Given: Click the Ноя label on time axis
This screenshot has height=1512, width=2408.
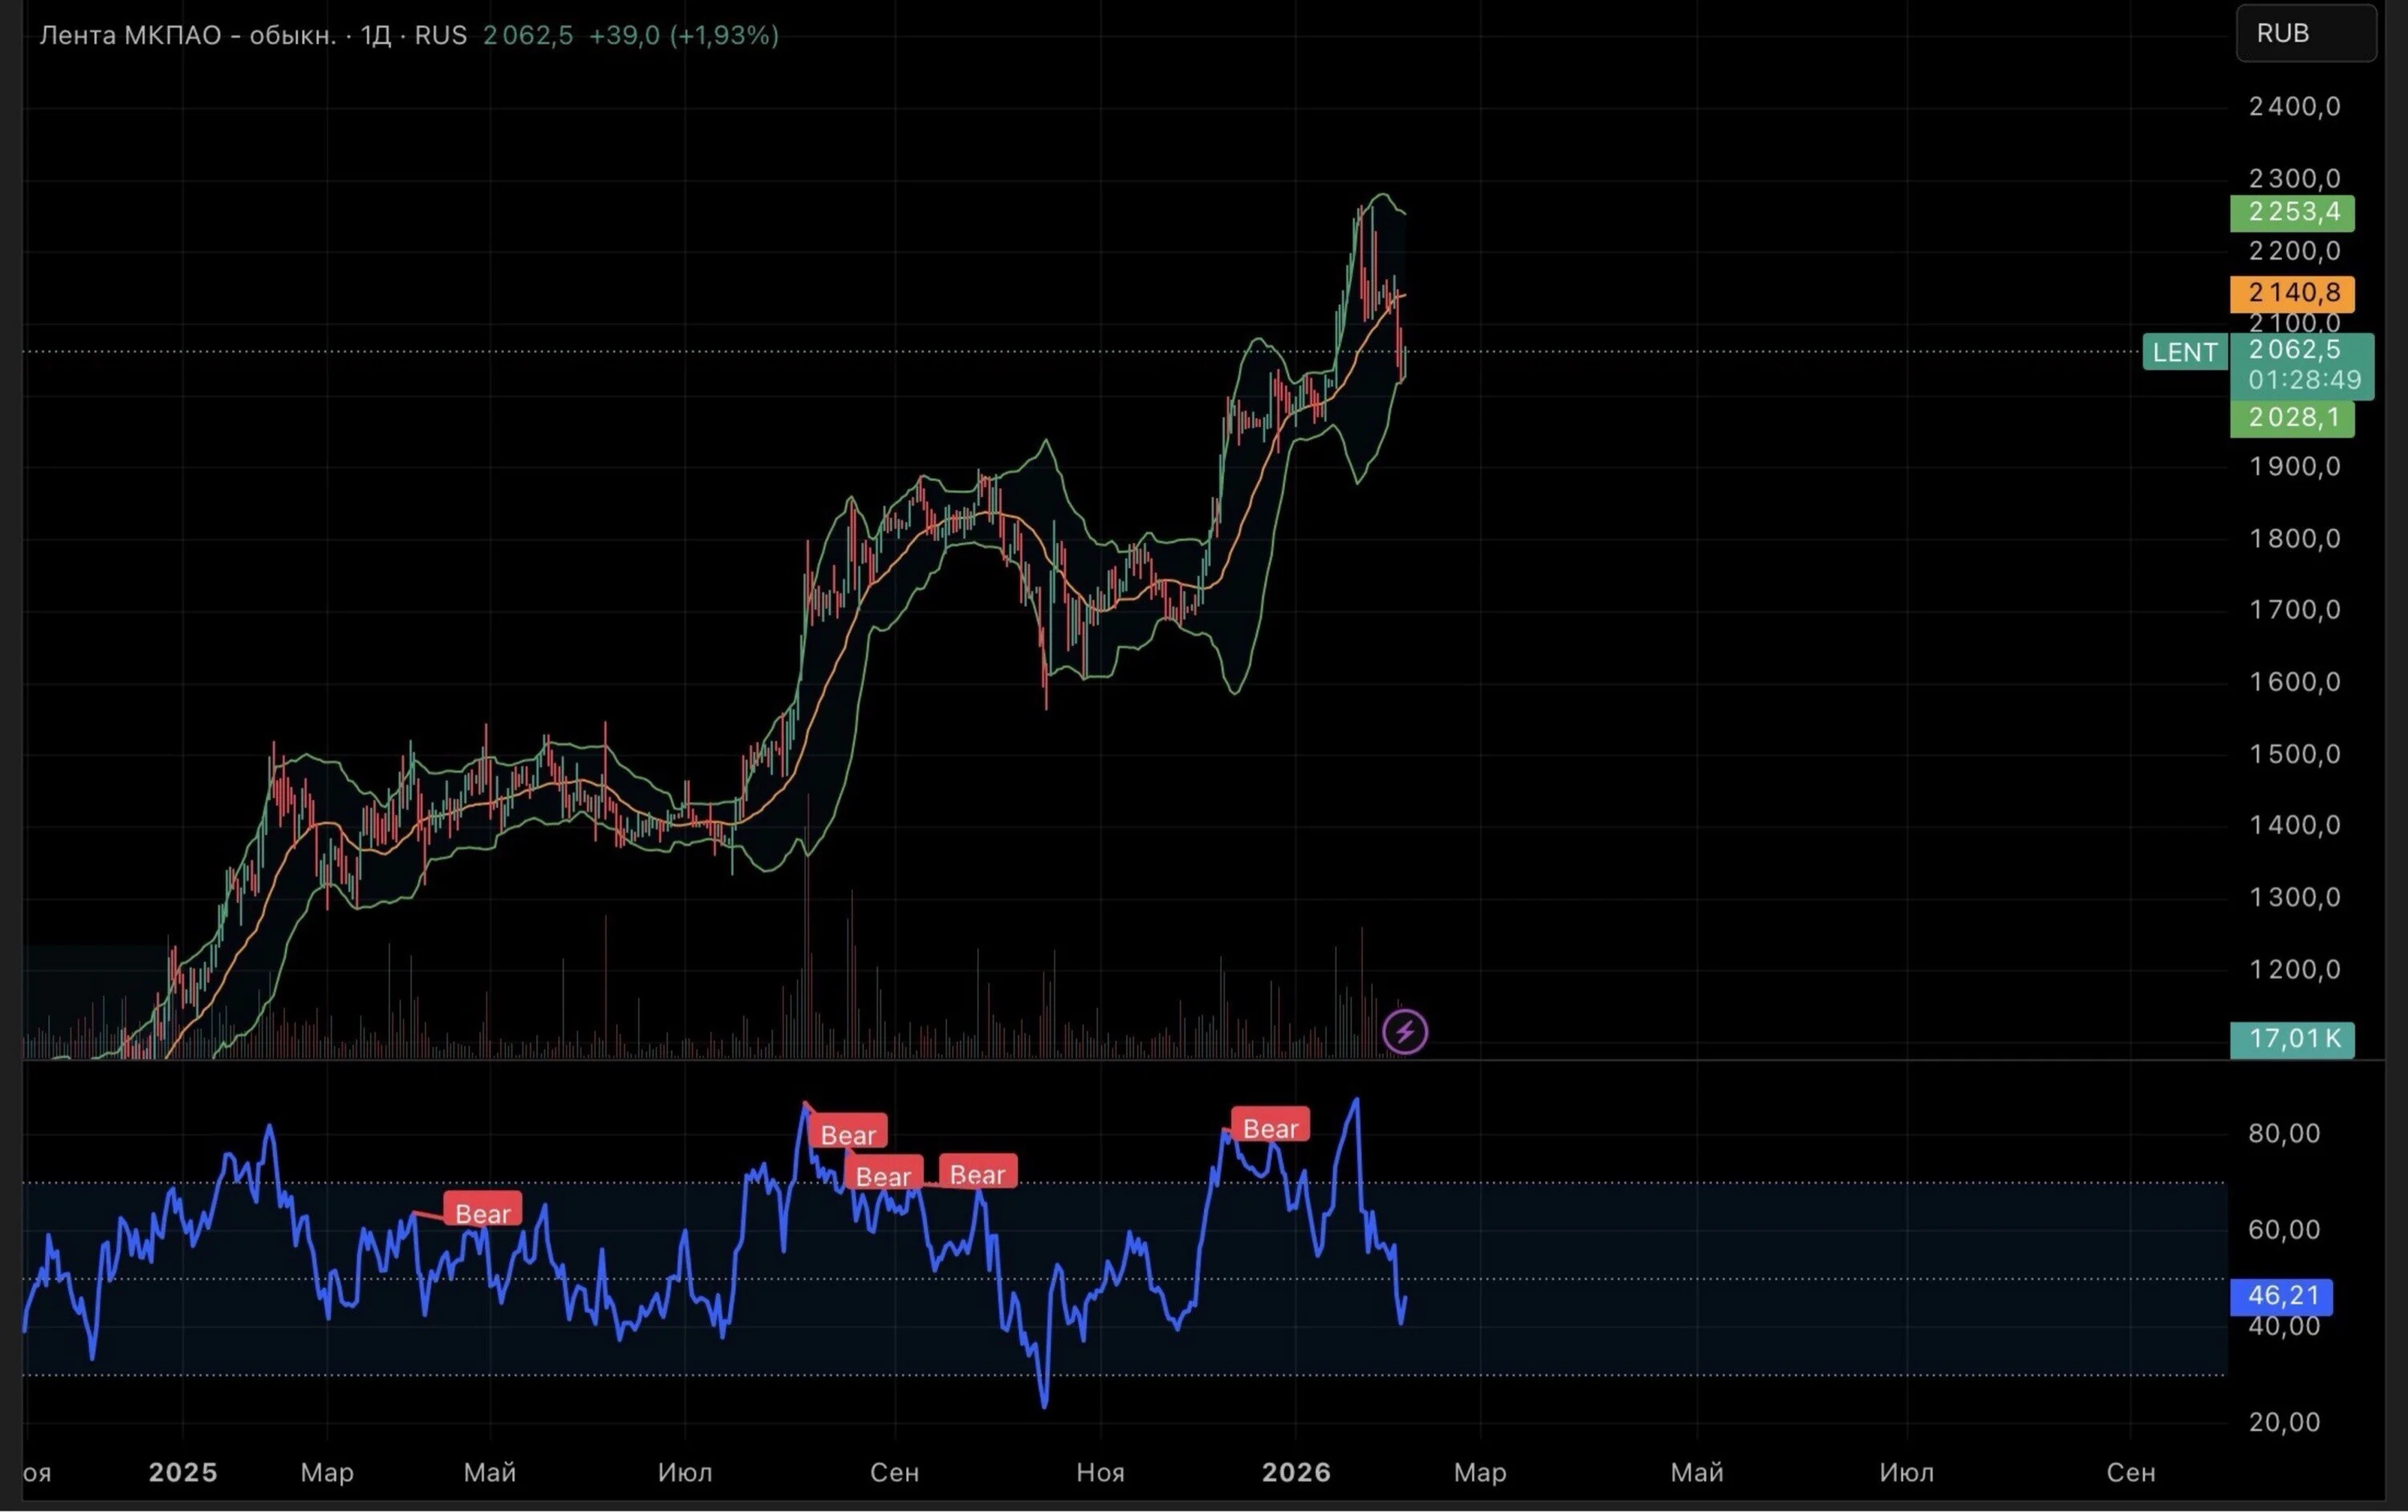Looking at the screenshot, I should 1100,1472.
